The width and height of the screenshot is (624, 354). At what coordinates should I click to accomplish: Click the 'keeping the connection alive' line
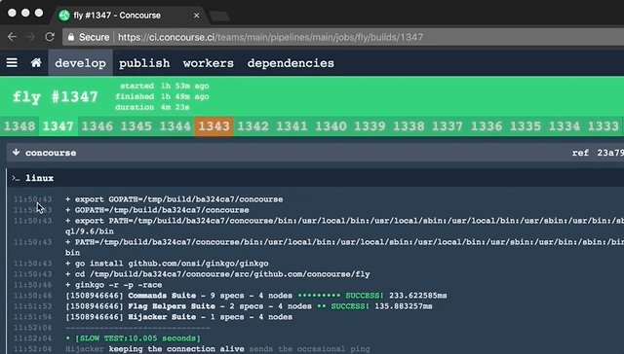pos(217,349)
